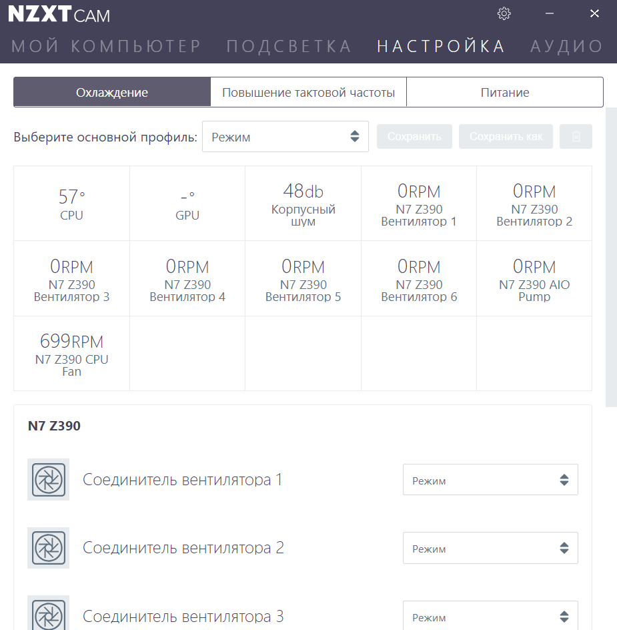
Task: Select the N7 Z390 AIO Pump tile
Action: [x=534, y=278]
